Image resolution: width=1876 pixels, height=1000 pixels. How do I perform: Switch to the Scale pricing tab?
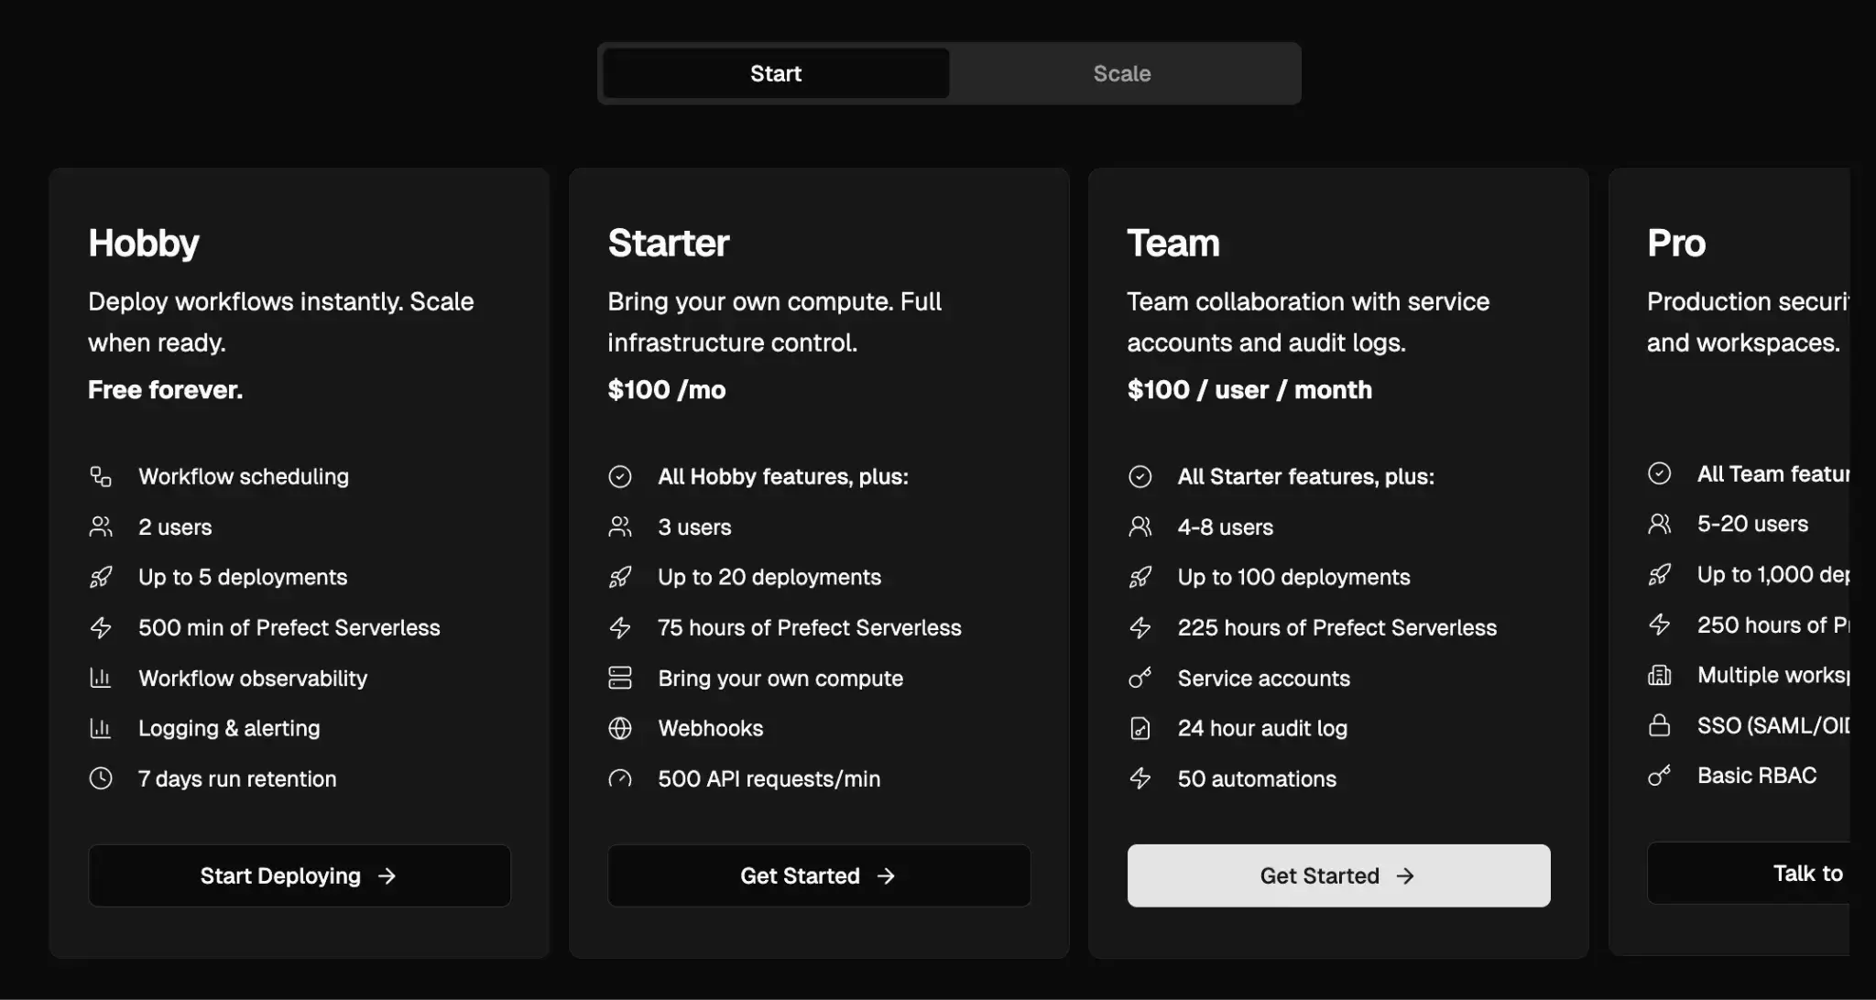tap(1122, 73)
